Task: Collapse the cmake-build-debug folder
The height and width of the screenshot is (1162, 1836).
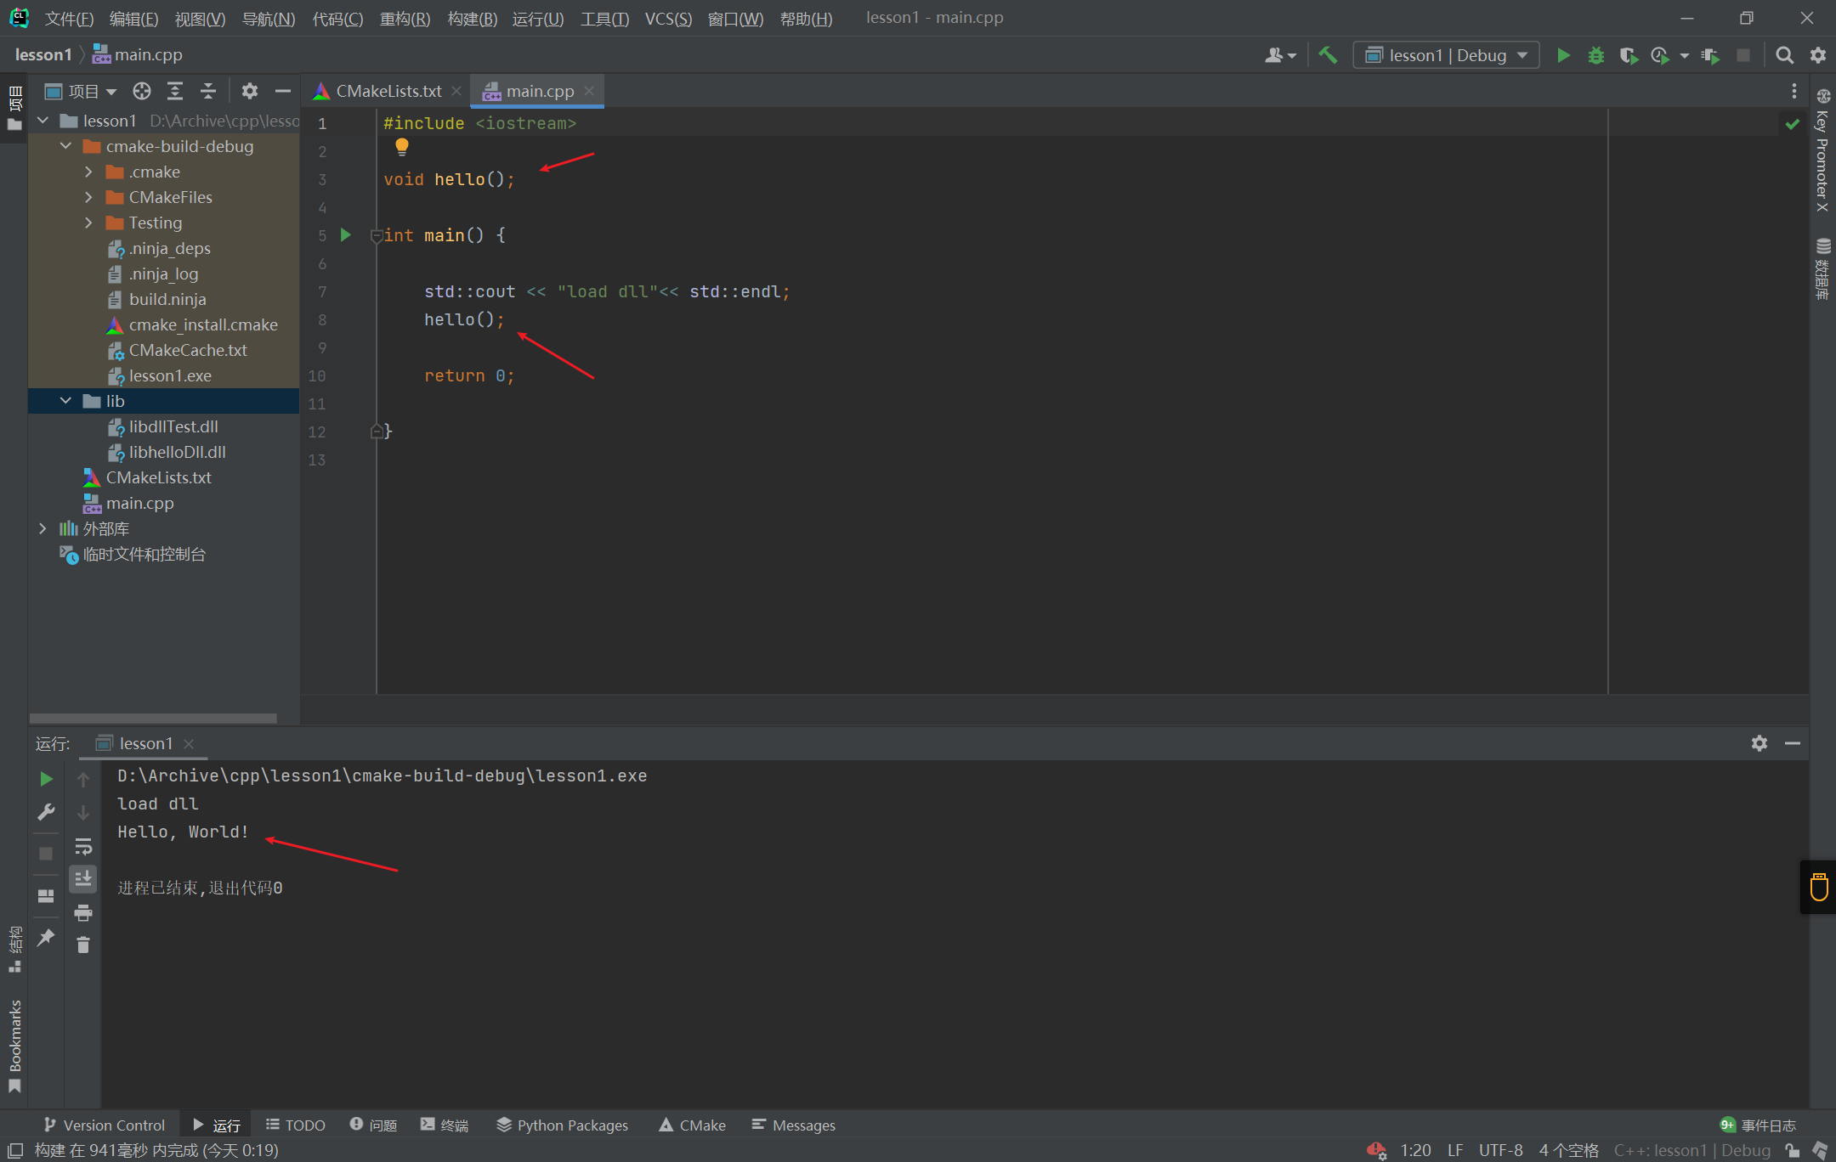Action: tap(66, 146)
